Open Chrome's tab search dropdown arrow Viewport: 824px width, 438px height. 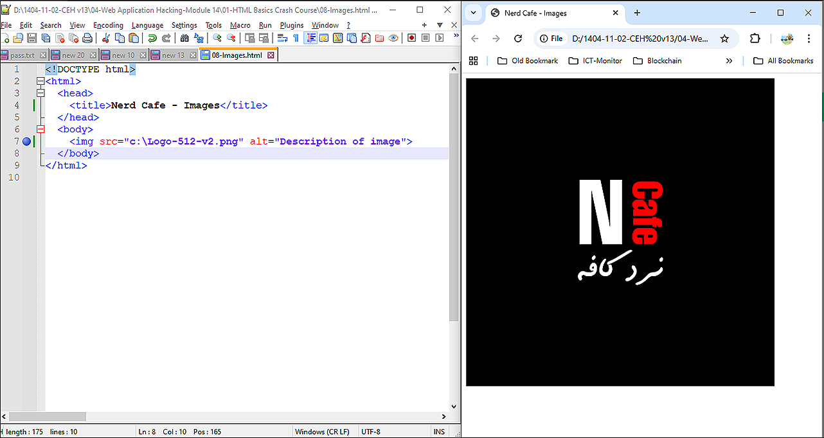474,13
